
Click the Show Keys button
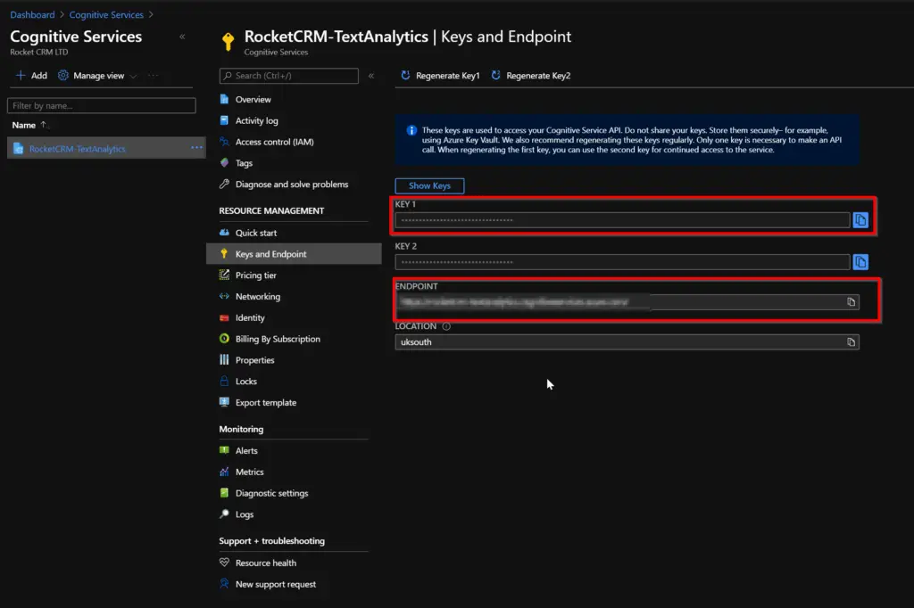[x=429, y=185]
